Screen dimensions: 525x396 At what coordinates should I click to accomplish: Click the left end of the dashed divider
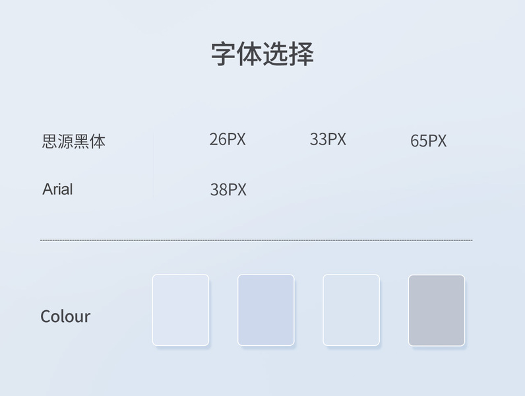click(42, 240)
